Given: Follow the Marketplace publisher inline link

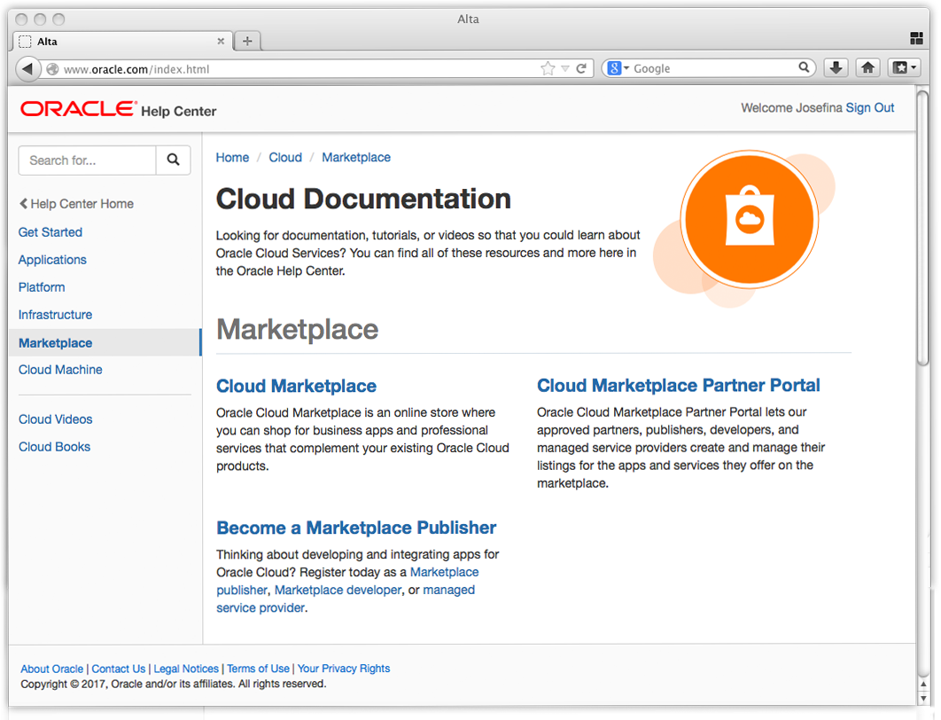Looking at the screenshot, I should [444, 572].
